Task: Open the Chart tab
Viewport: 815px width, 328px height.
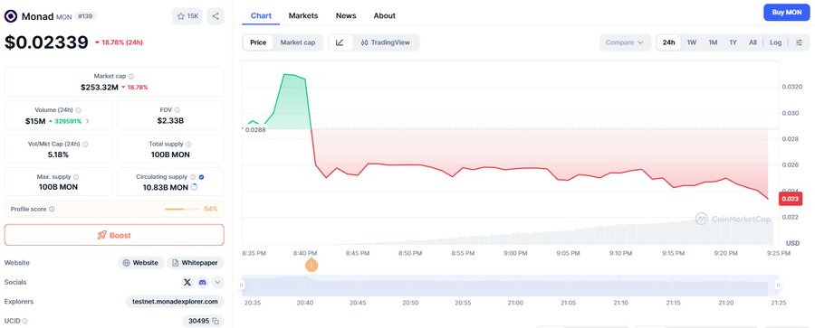Action: [x=261, y=15]
